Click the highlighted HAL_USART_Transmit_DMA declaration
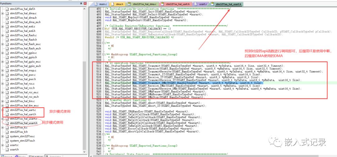 point(198,83)
